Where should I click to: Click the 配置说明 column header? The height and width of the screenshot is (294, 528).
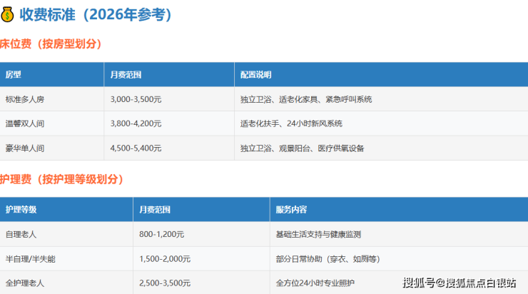pos(255,75)
